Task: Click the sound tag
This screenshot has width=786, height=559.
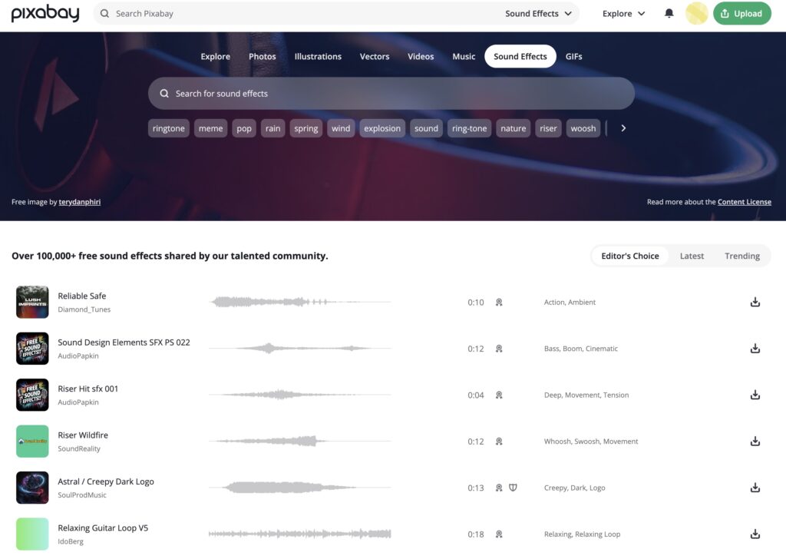Action: click(426, 128)
